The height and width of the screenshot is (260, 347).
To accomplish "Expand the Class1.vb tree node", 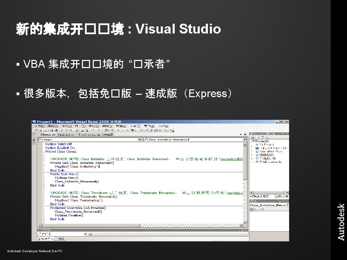I will point(252,155).
